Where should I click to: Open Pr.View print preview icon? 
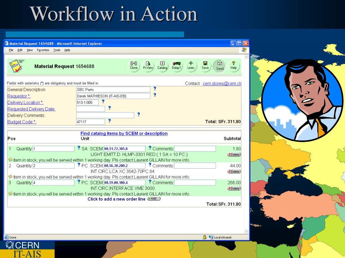[148, 66]
